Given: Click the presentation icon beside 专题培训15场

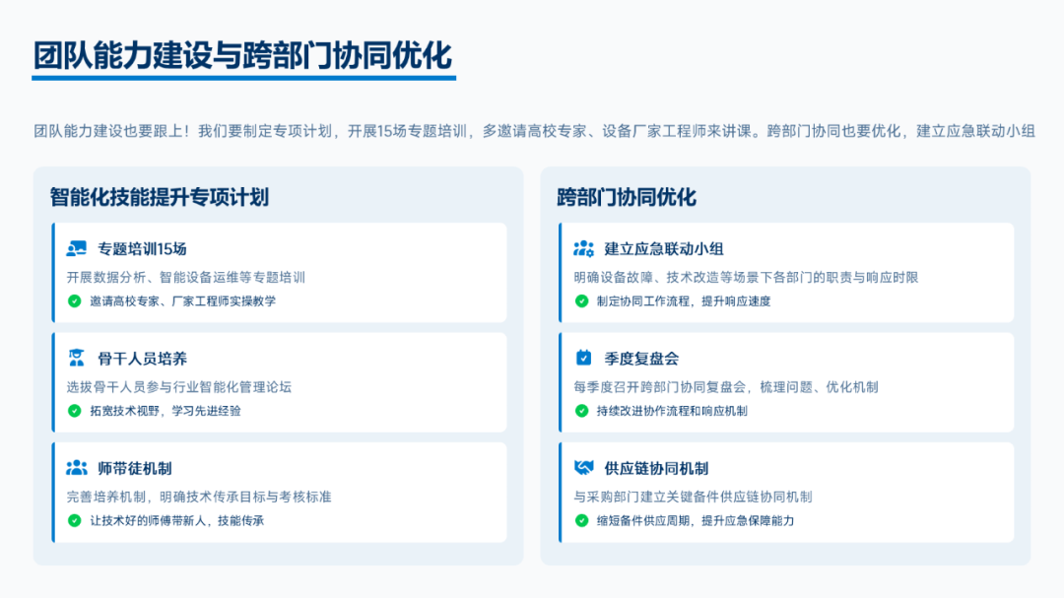Looking at the screenshot, I should click(77, 248).
